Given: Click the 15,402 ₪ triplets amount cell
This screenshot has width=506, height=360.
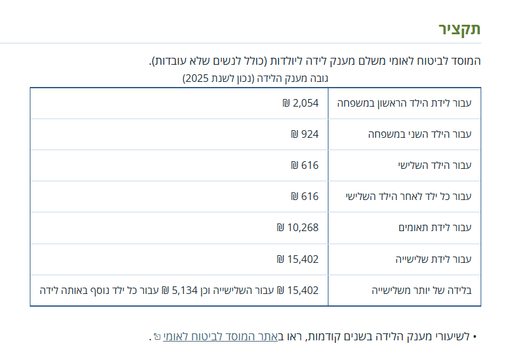Looking at the screenshot, I should click(297, 259).
